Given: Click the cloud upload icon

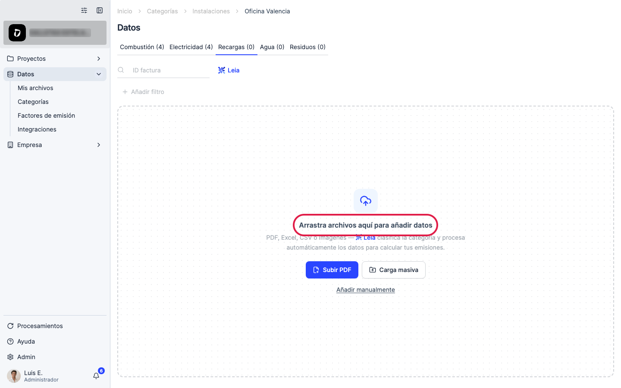Looking at the screenshot, I should 366,200.
